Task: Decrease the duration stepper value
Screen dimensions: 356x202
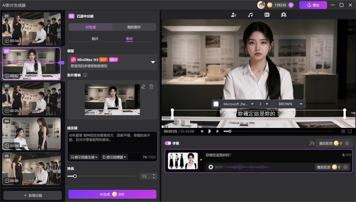Action: pyautogui.click(x=154, y=178)
